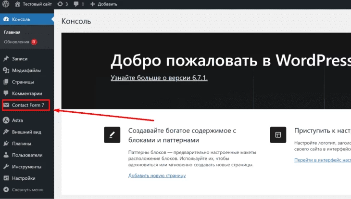Viewport: 351px width, 199px height.
Task: Follow the Добавить новую страницу link
Action: 157,175
